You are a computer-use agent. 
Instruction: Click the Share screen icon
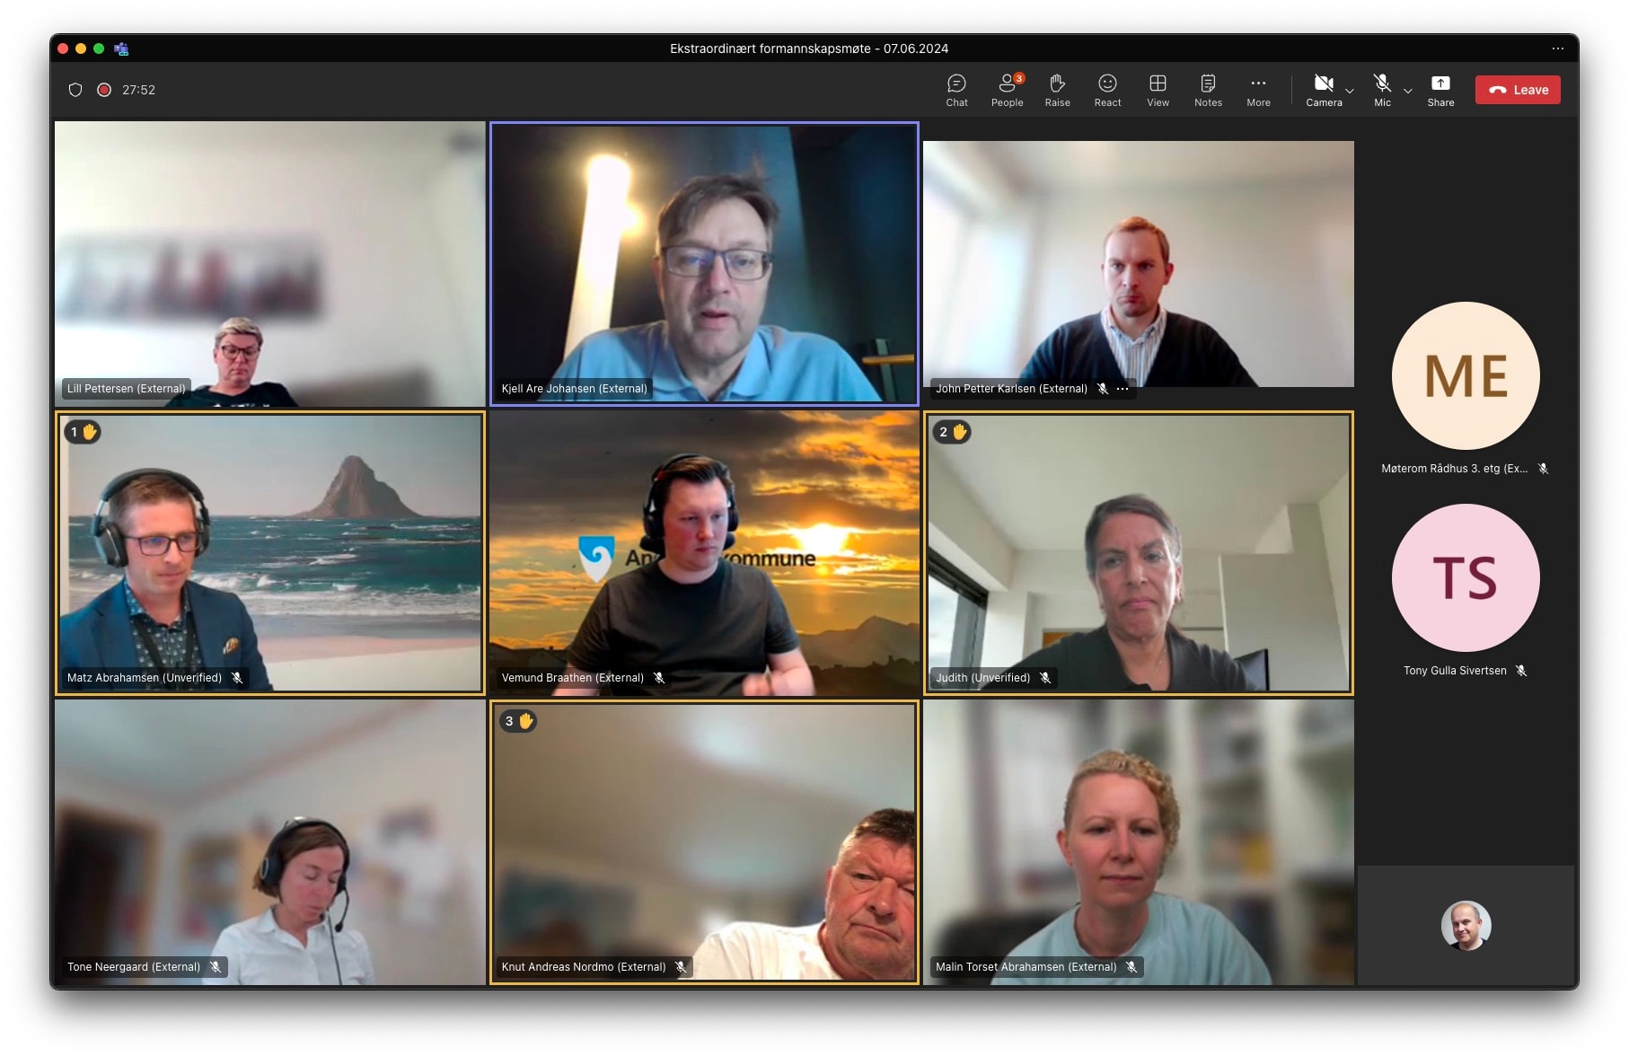click(1440, 90)
